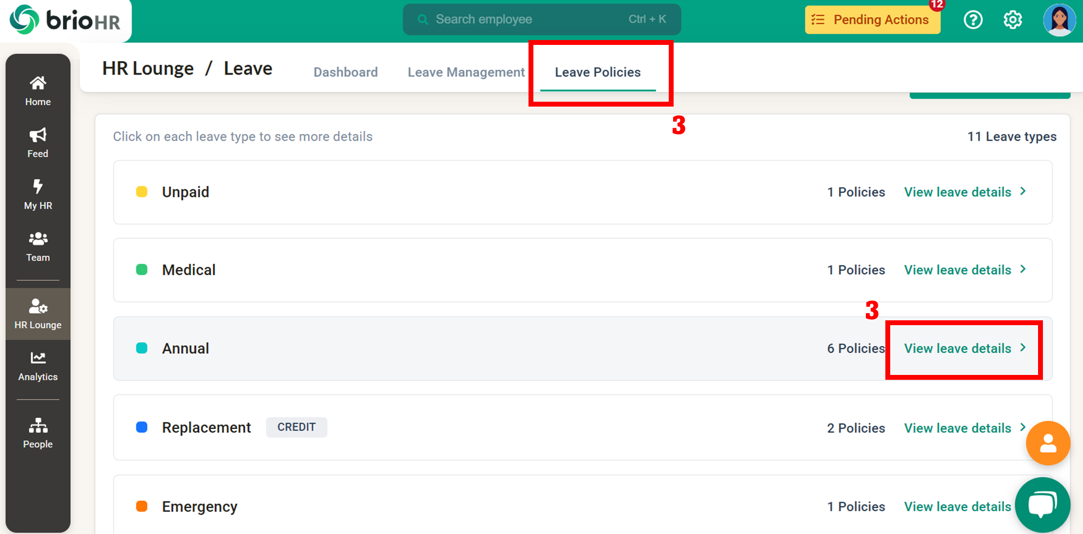The width and height of the screenshot is (1083, 534).
Task: Open the user profile avatar
Action: [1059, 20]
